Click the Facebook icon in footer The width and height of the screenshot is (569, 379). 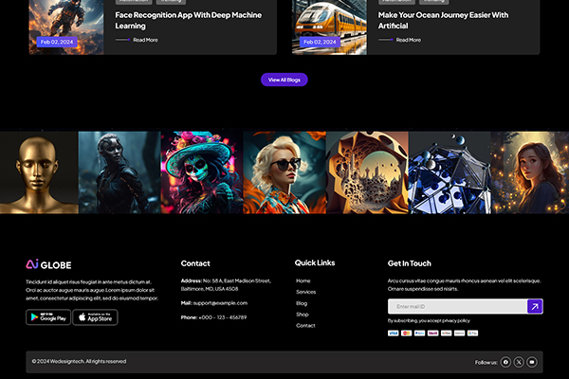pos(505,362)
